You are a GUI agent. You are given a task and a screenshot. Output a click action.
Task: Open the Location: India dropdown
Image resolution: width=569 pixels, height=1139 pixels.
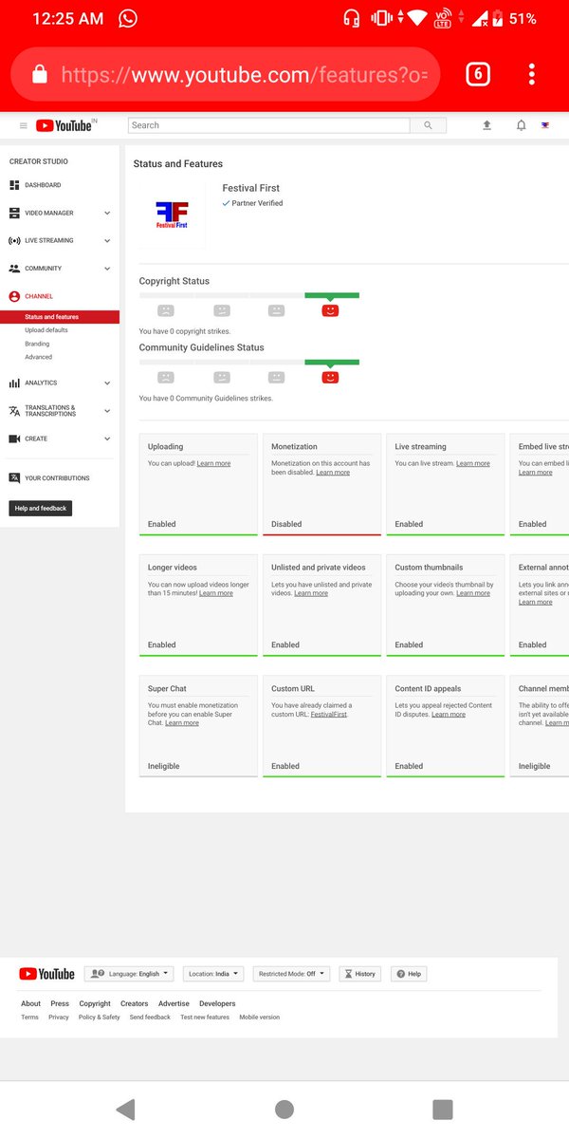click(x=213, y=974)
